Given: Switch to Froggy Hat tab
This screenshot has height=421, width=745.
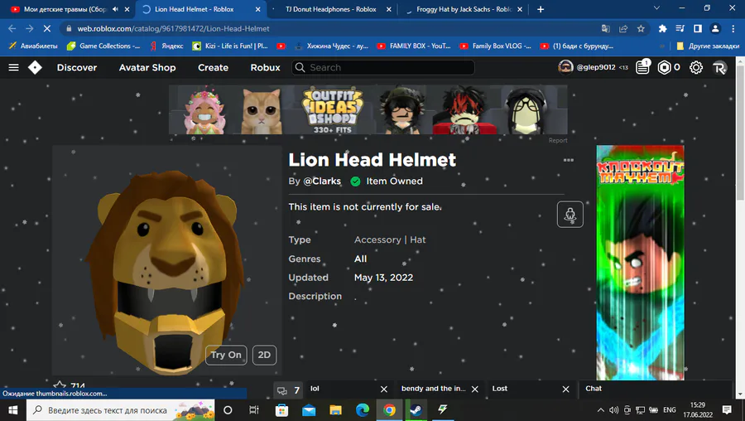Looking at the screenshot, I should pyautogui.click(x=464, y=9).
